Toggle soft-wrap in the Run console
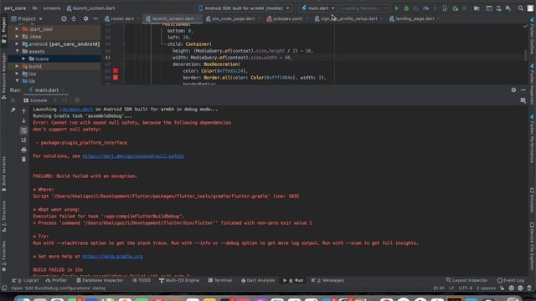 [23, 130]
